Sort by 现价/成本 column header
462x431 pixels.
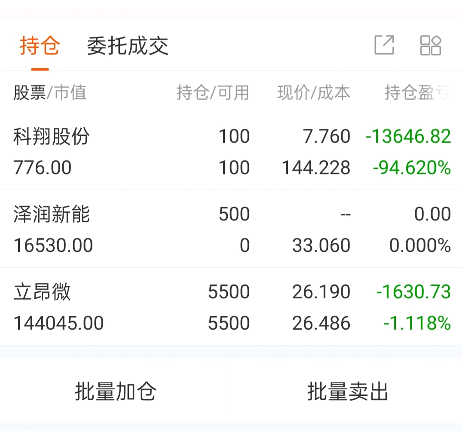coord(313,92)
